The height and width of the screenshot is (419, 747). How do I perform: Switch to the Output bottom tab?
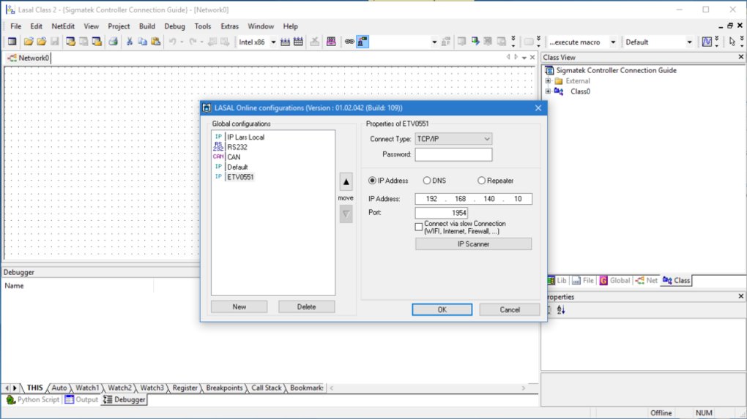tap(81, 399)
